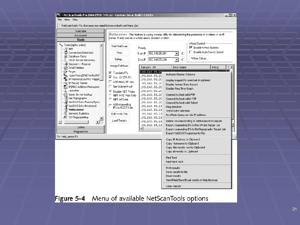The image size is (300, 225).
Task: Click the Start NetScan button
Action: [x=120, y=46]
